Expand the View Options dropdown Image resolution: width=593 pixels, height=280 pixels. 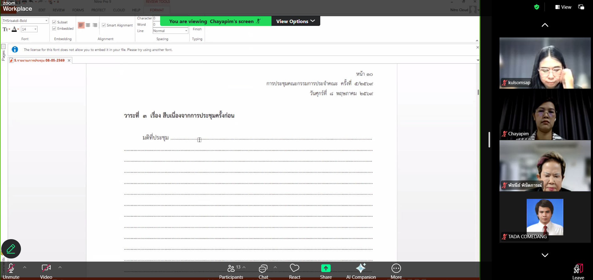click(x=296, y=21)
